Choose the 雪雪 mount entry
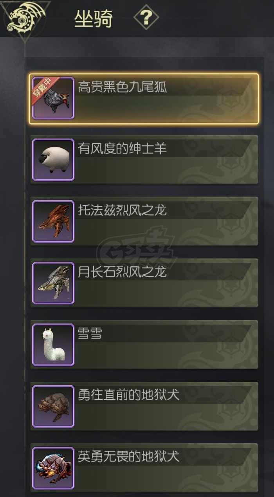 (144, 344)
